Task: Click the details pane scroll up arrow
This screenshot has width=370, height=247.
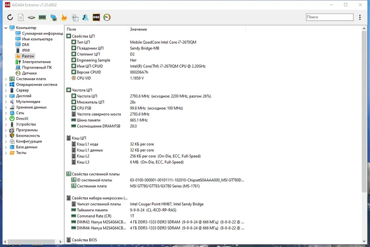Action: (x=364, y=29)
